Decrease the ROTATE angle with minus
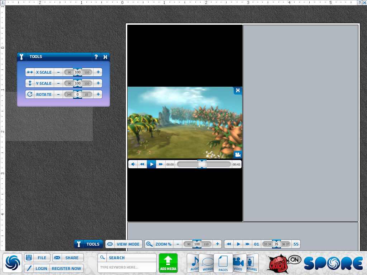 (58, 95)
